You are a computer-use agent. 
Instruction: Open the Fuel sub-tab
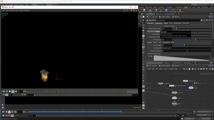(x=173, y=42)
